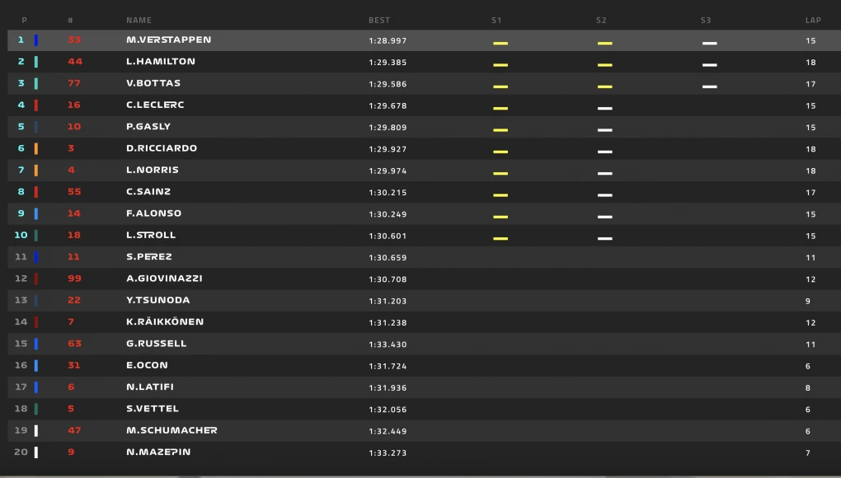Click Verstappen's white S3 sector marker
841x478 pixels.
click(709, 43)
